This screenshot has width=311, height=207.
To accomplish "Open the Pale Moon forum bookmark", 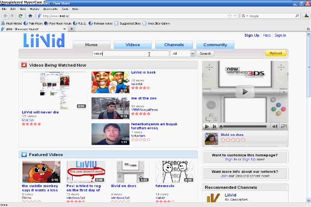I will tap(58, 23).
